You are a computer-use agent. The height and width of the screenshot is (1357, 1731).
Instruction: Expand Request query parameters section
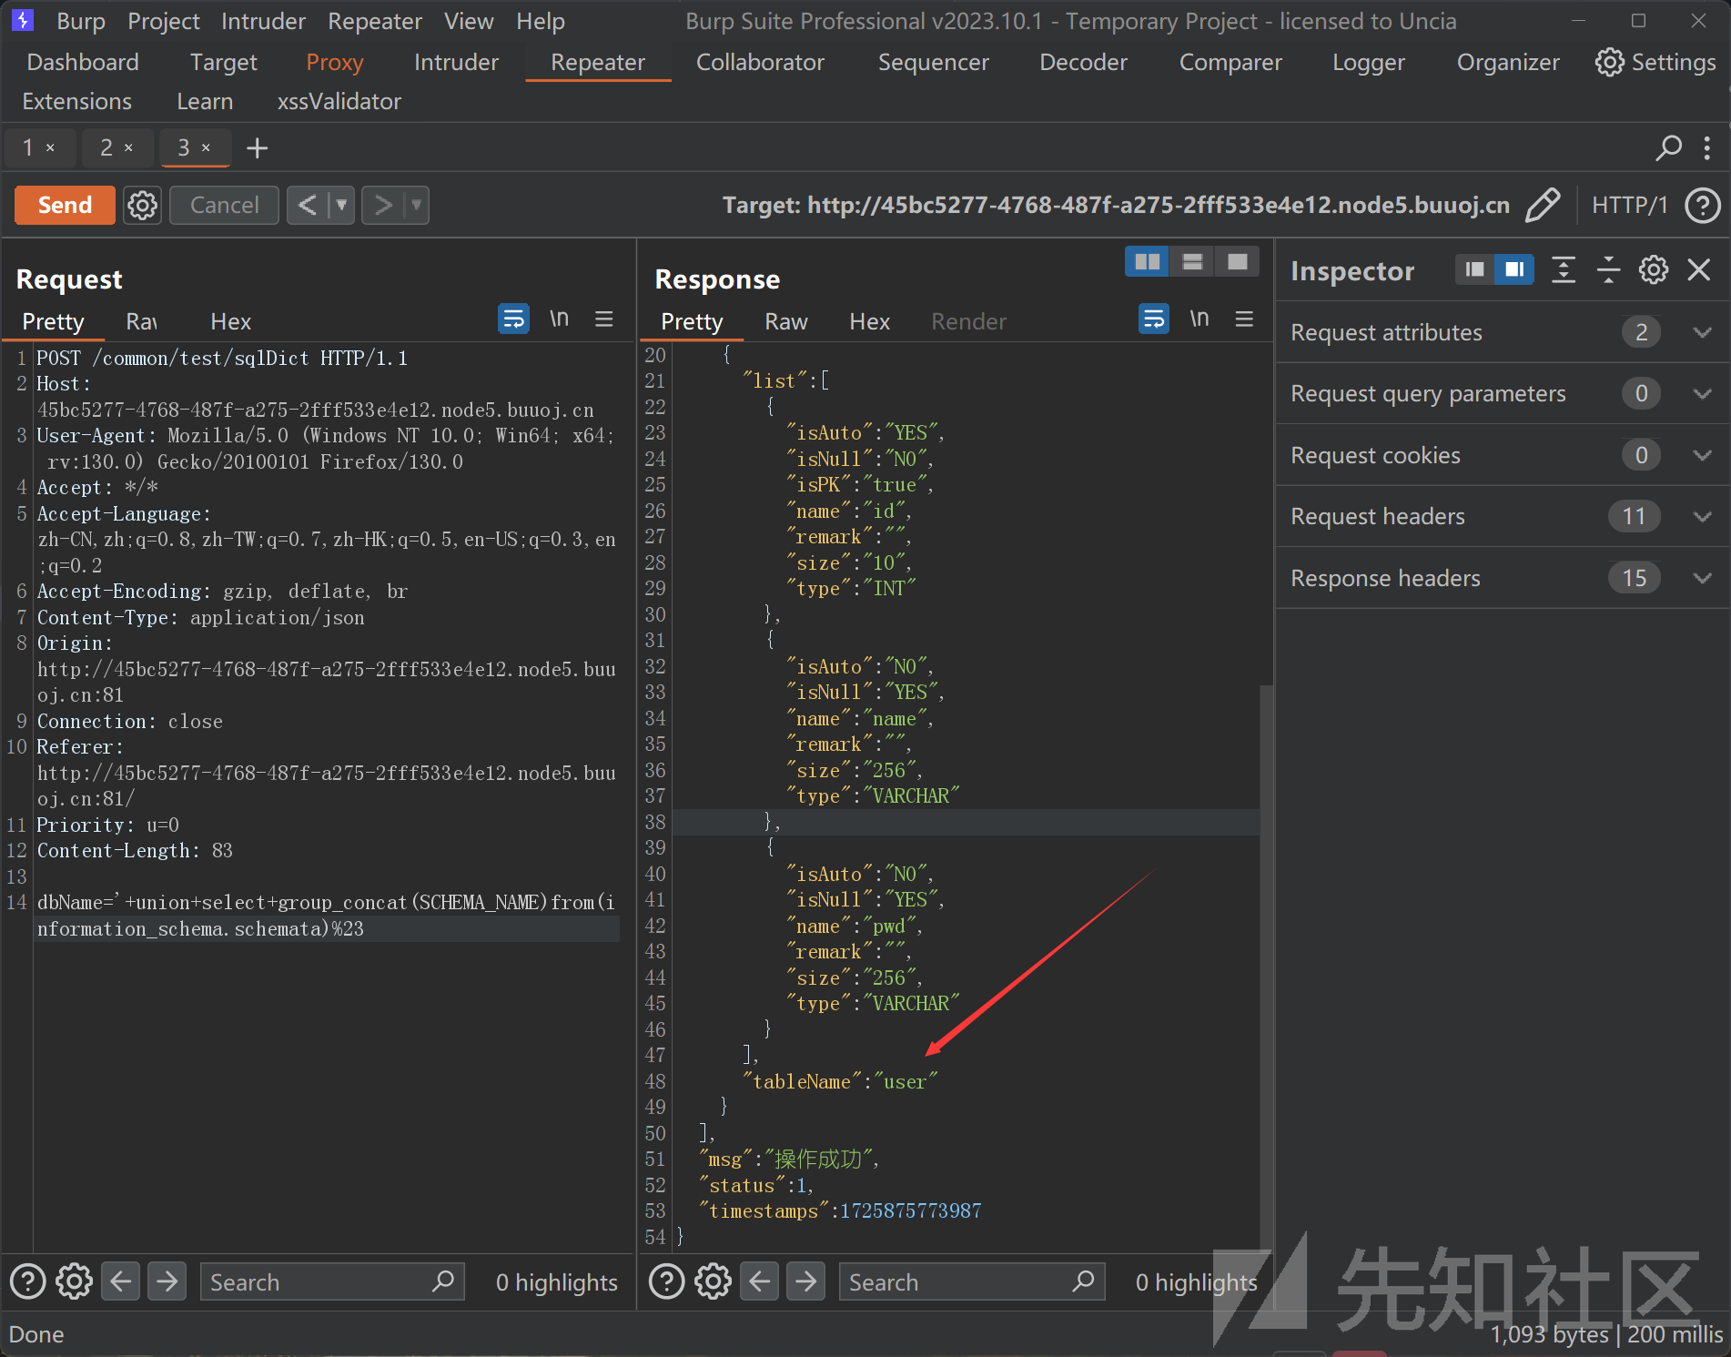point(1503,393)
